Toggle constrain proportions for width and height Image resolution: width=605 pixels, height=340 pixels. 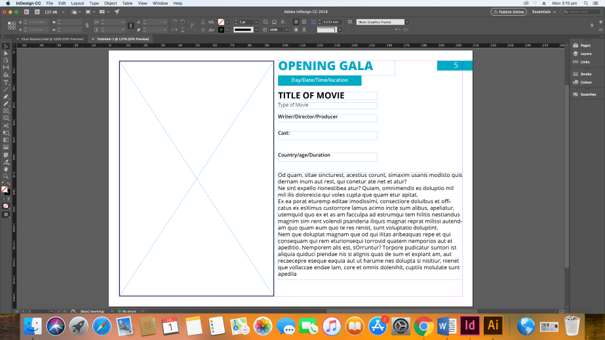pyautogui.click(x=87, y=26)
